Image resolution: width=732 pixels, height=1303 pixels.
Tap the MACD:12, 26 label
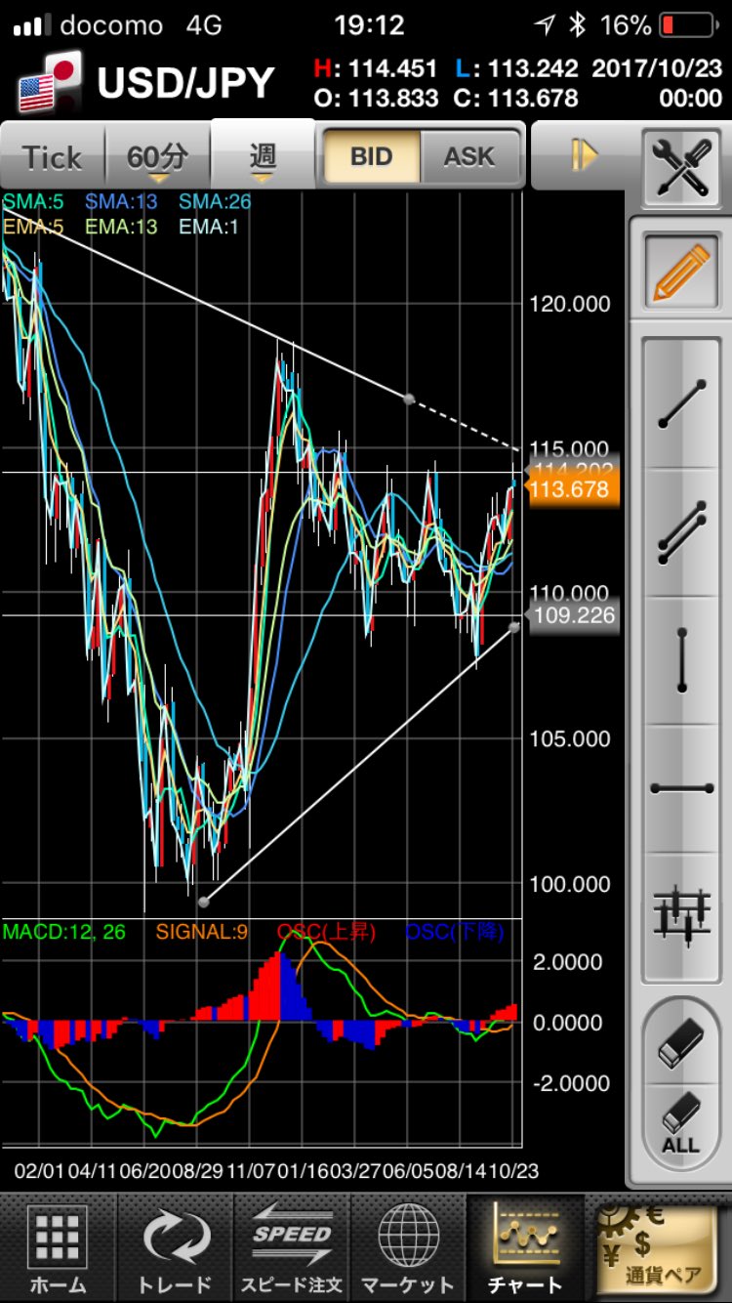click(x=65, y=932)
